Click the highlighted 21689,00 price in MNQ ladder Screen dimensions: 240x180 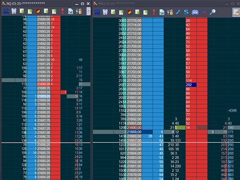coord(134,132)
